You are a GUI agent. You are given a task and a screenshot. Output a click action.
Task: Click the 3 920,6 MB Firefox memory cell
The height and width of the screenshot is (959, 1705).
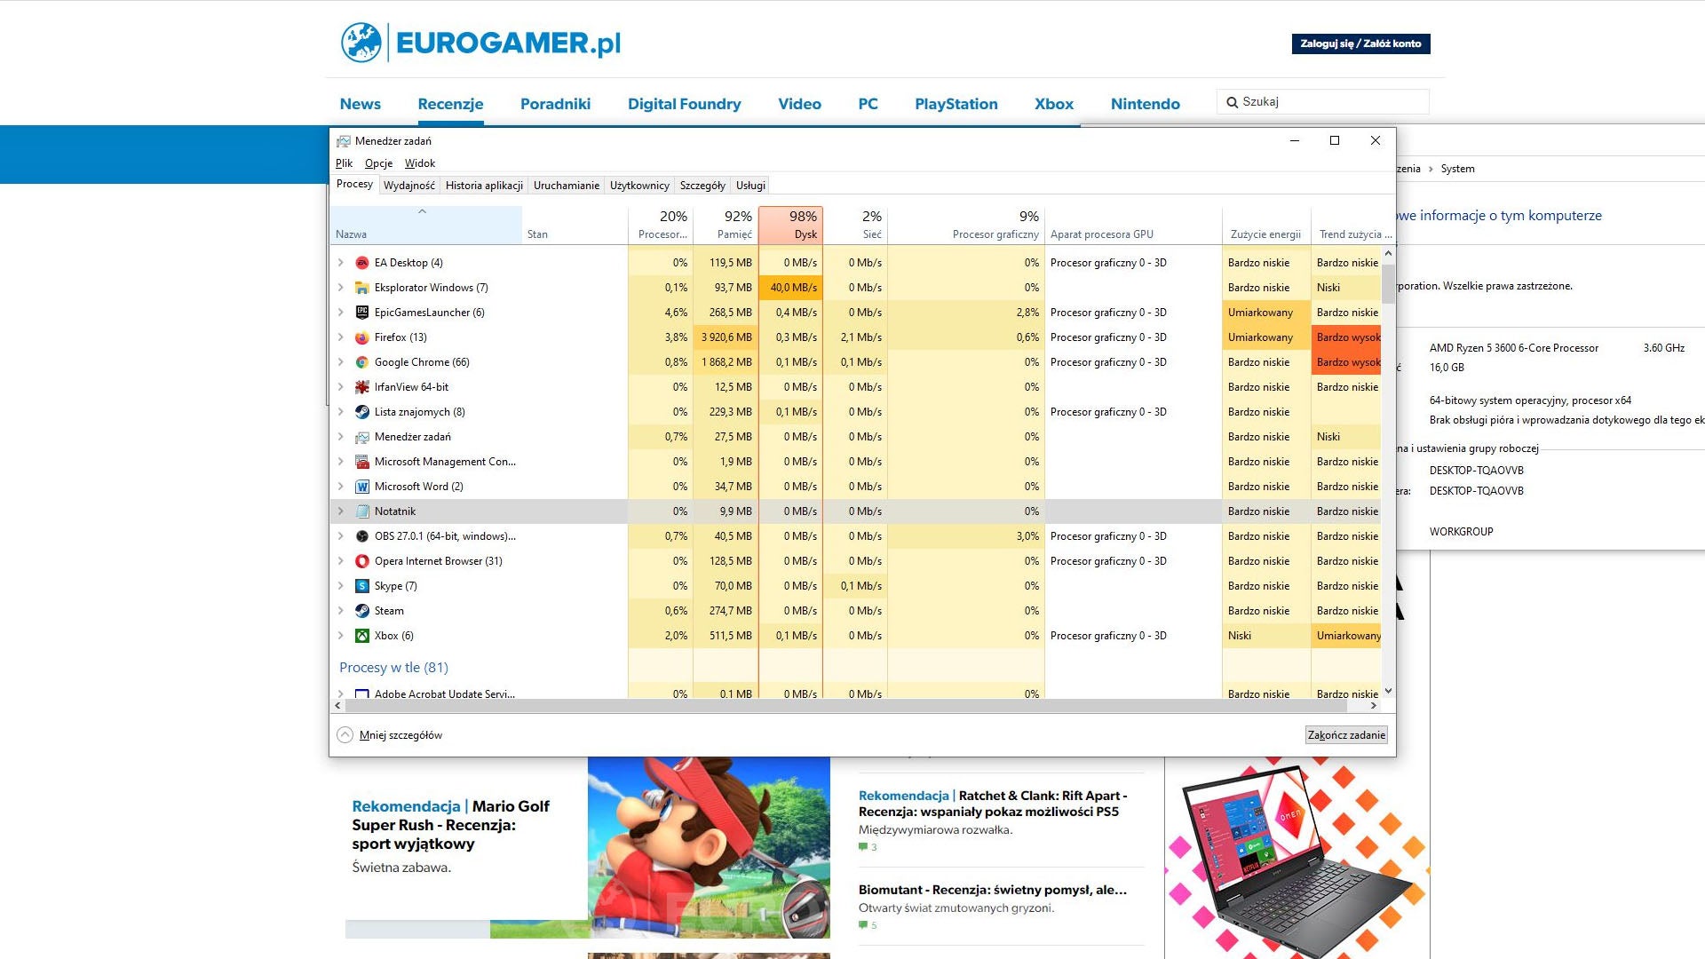click(726, 337)
